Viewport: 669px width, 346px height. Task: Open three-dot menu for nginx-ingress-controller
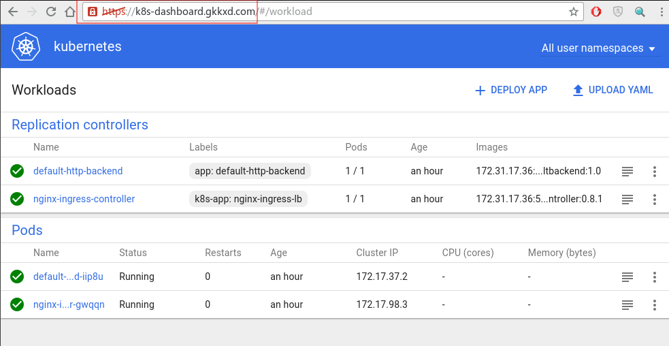pos(654,199)
